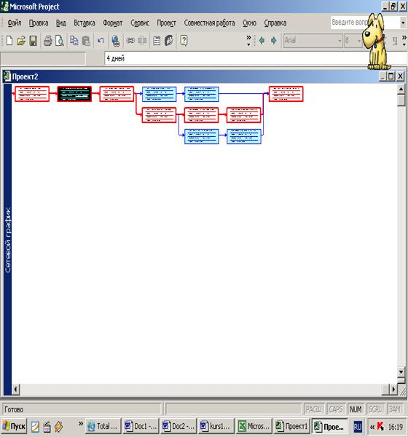Click the down arrow of the vertical scrollbar
Image resolution: width=408 pixels, height=437 pixels.
401,371
